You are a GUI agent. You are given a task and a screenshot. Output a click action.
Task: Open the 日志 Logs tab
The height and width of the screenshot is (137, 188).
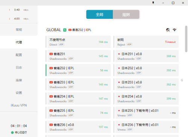click(x=19, y=67)
